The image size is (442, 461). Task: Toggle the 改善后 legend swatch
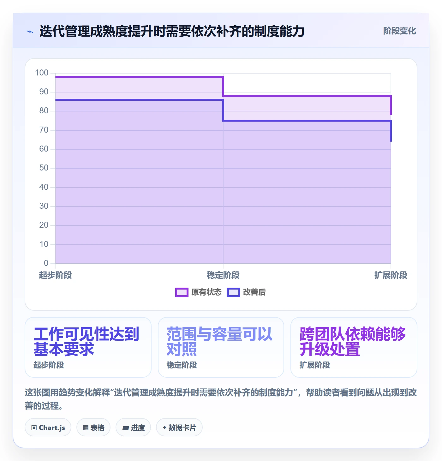point(233,292)
